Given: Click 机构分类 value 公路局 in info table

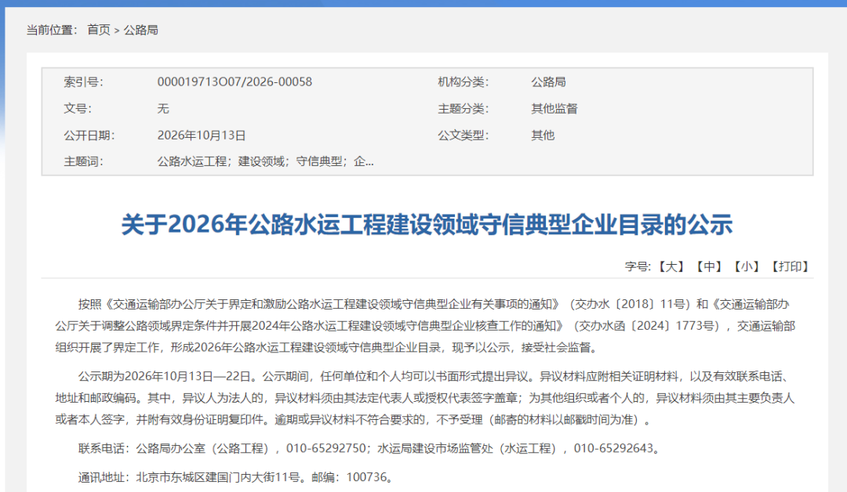Looking at the screenshot, I should point(548,82).
